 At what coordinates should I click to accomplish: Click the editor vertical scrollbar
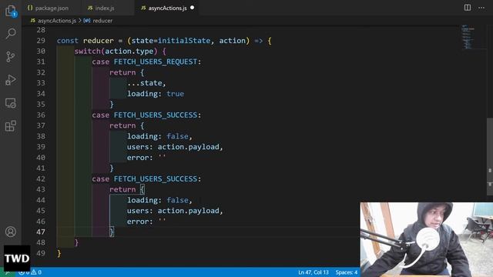(490, 156)
